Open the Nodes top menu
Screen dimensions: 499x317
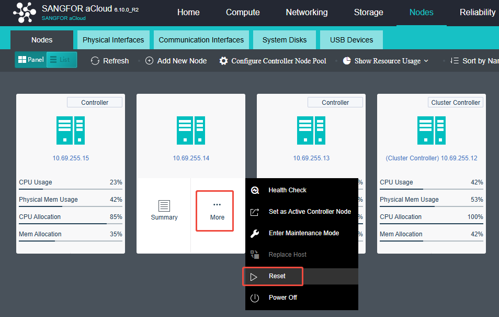tap(422, 13)
